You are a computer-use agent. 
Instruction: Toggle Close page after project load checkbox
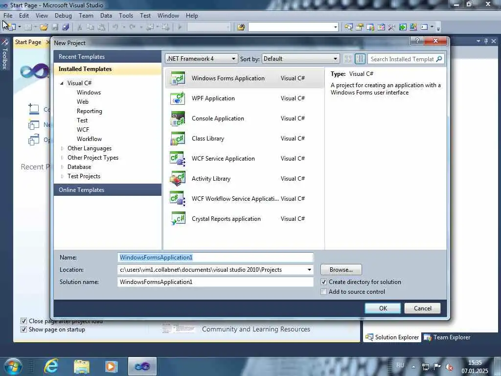[x=23, y=321]
